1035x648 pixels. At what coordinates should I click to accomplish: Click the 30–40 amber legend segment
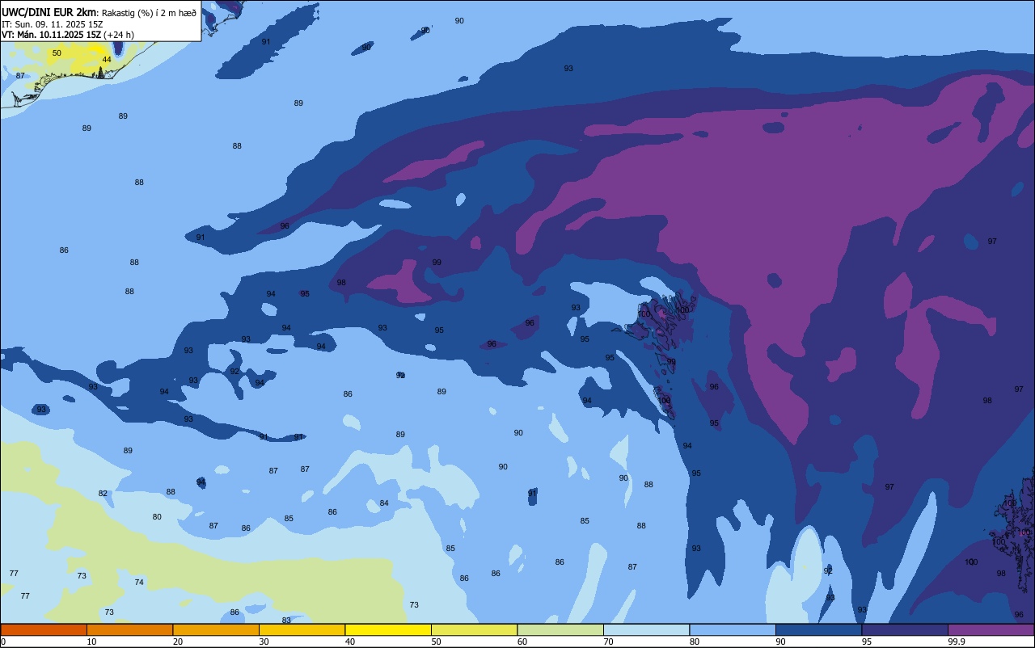click(x=302, y=630)
